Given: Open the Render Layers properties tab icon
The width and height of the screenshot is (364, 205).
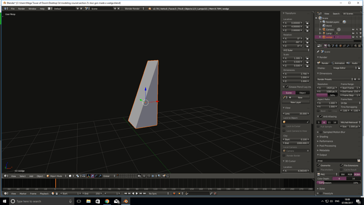Looking at the screenshot, I should (x=329, y=46).
